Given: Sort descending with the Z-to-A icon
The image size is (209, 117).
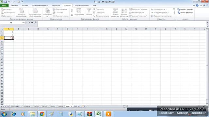Looking at the screenshot, I should tap(72, 15).
